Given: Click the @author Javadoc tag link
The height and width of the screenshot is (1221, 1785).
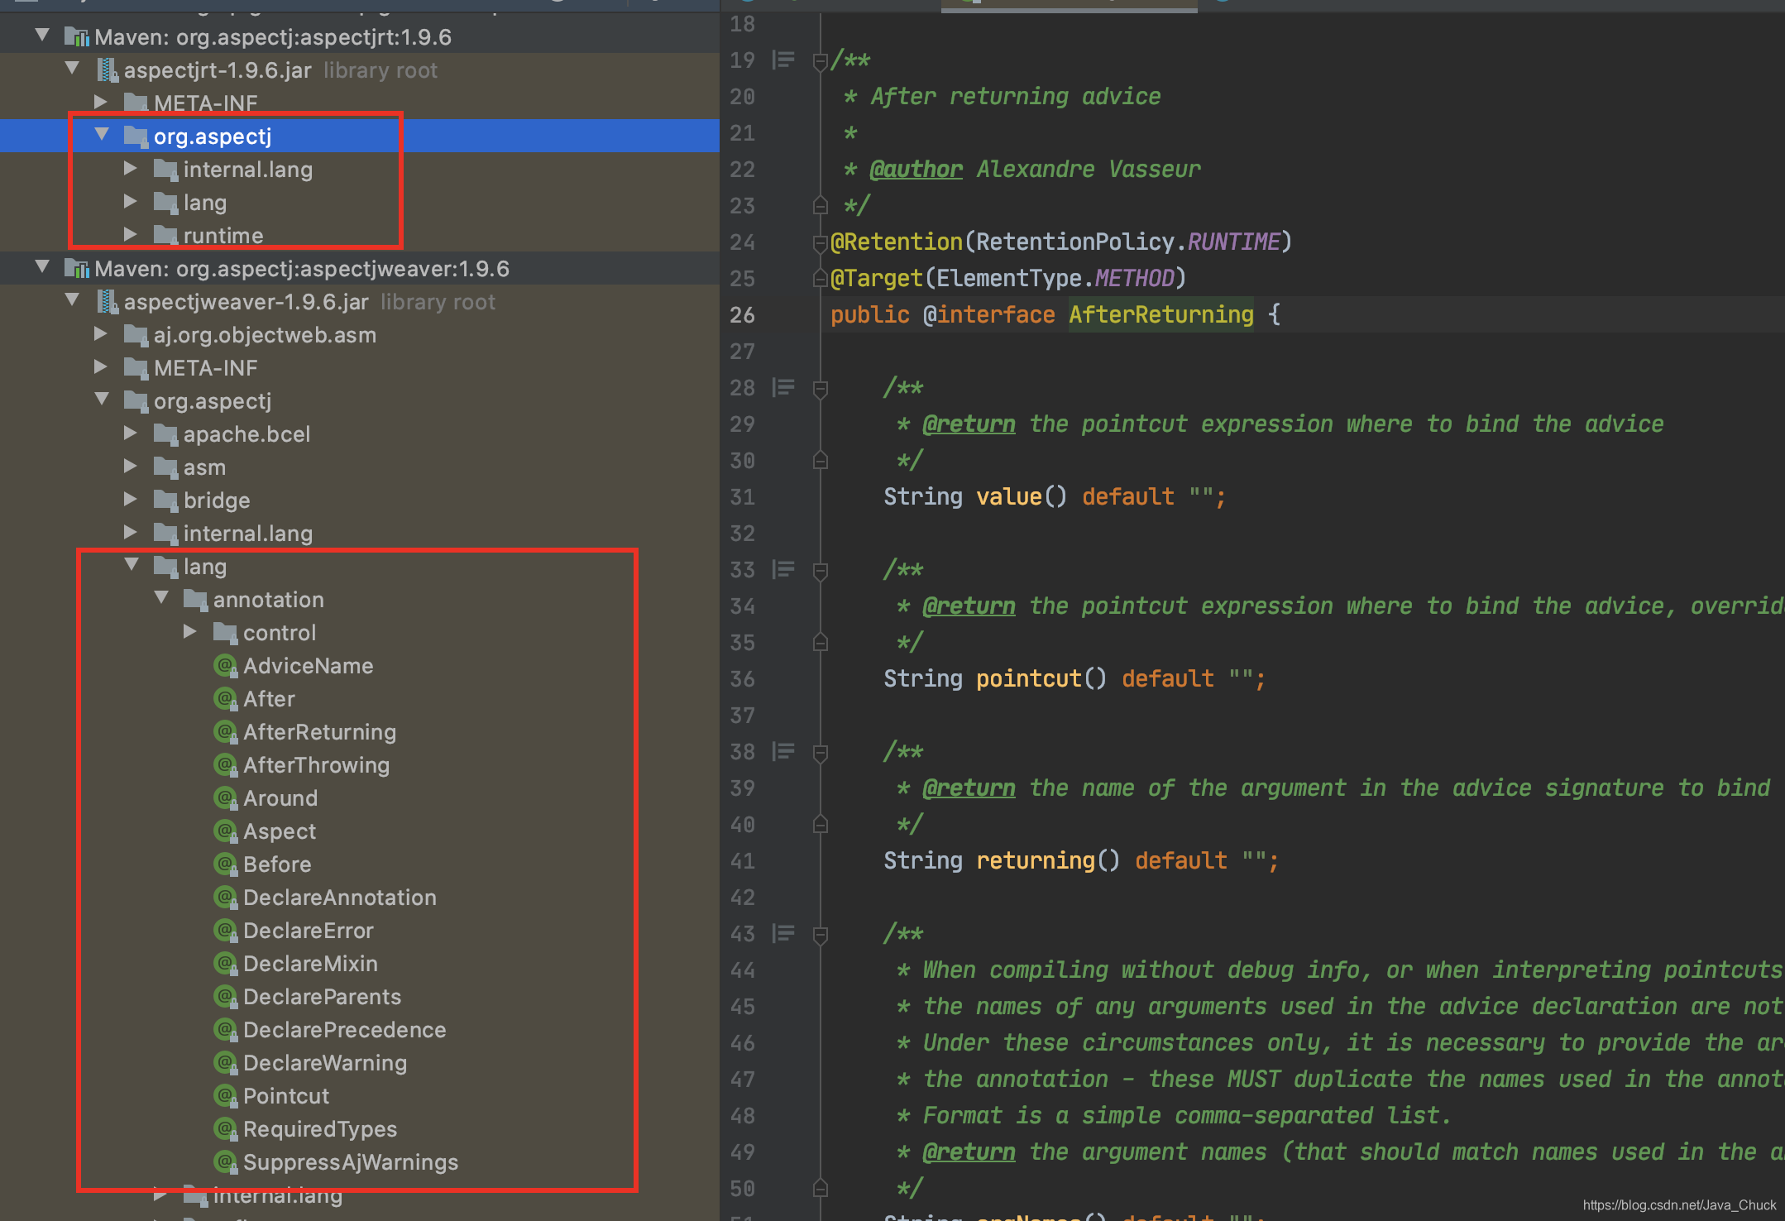Looking at the screenshot, I should (916, 170).
